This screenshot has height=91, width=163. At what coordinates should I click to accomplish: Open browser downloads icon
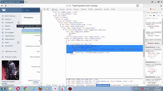tap(161, 6)
